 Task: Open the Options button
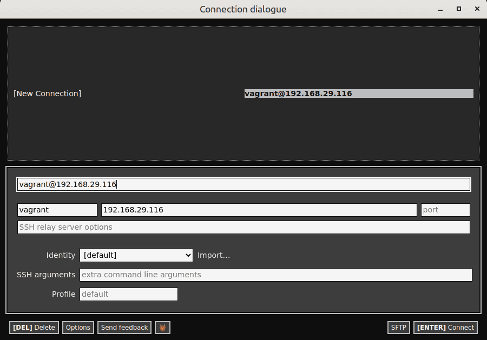(78, 328)
